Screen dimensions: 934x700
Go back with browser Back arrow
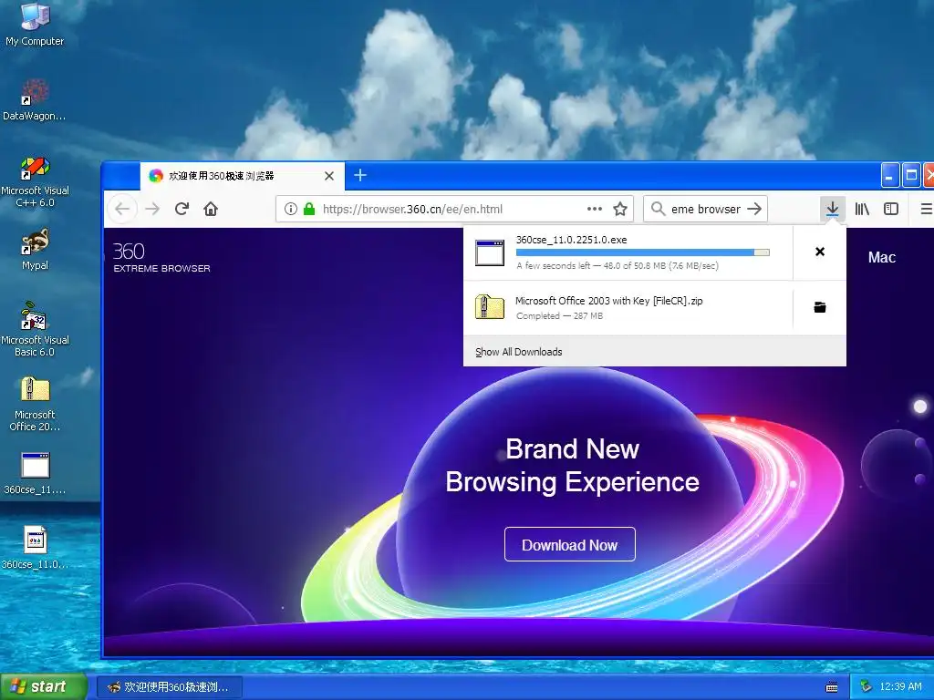123,209
